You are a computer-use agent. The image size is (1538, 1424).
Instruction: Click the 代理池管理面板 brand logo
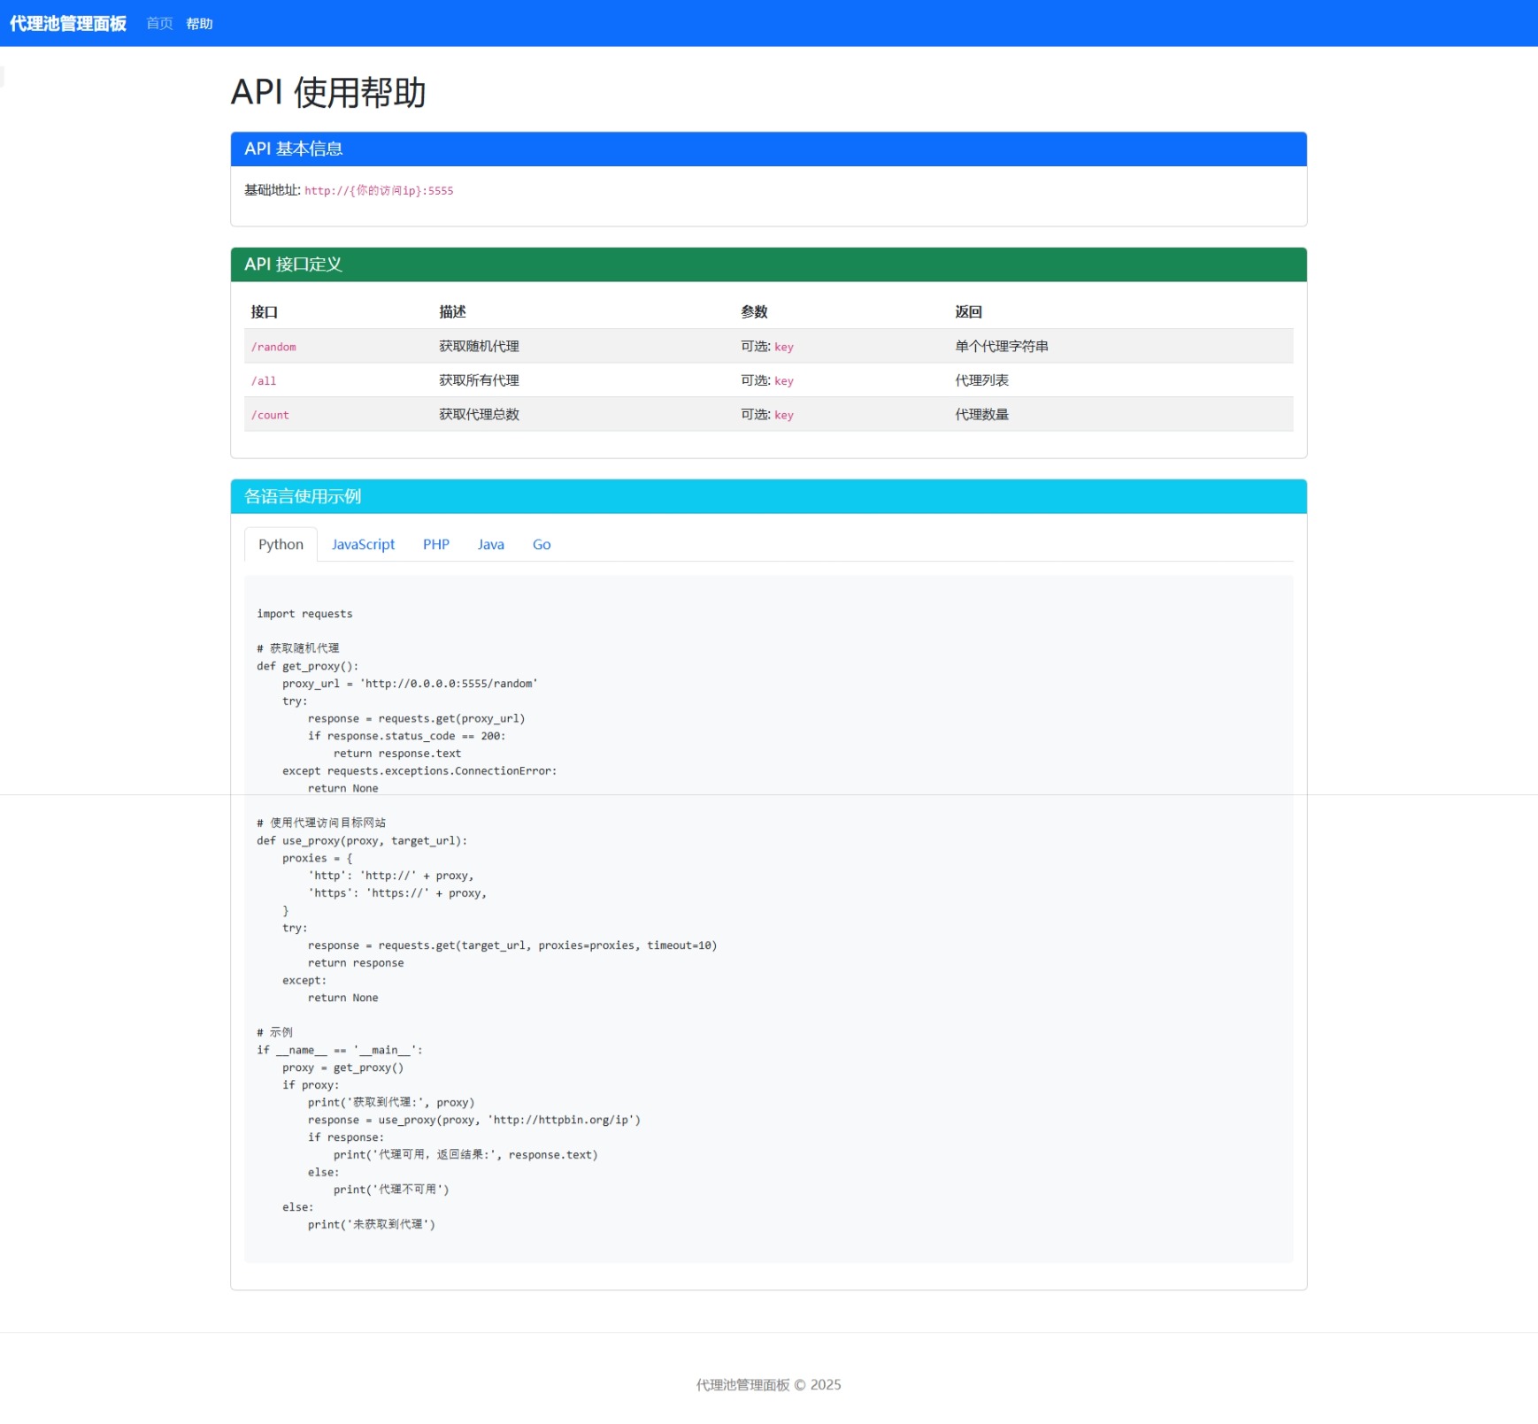click(x=68, y=24)
